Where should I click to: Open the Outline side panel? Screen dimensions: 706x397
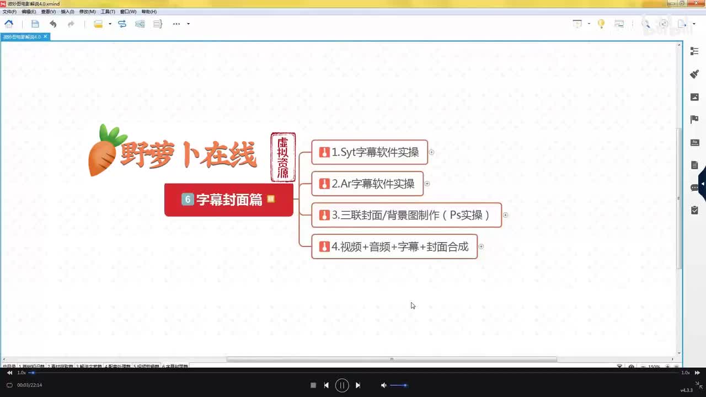(694, 51)
